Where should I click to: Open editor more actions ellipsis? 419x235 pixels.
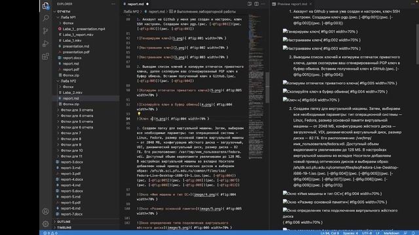(x=263, y=4)
